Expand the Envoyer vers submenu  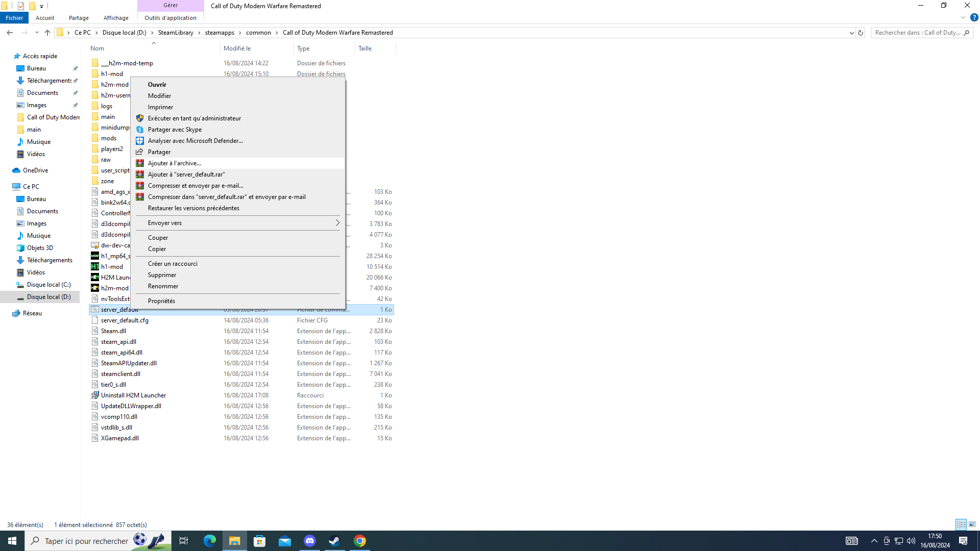[x=238, y=223]
